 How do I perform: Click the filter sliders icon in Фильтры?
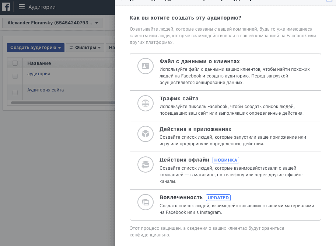pos(71,48)
